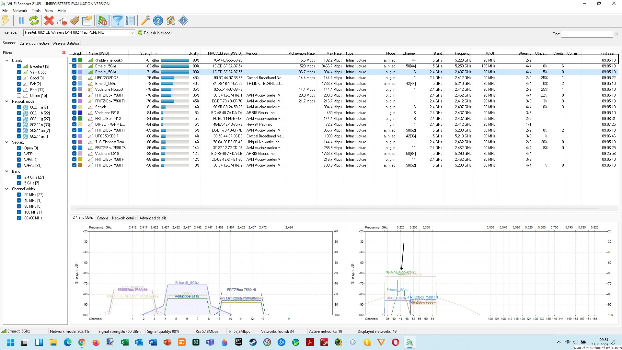Screen dimensions: 622x350
Task: Collapse the Channel Width filter group
Action: pos(7,189)
